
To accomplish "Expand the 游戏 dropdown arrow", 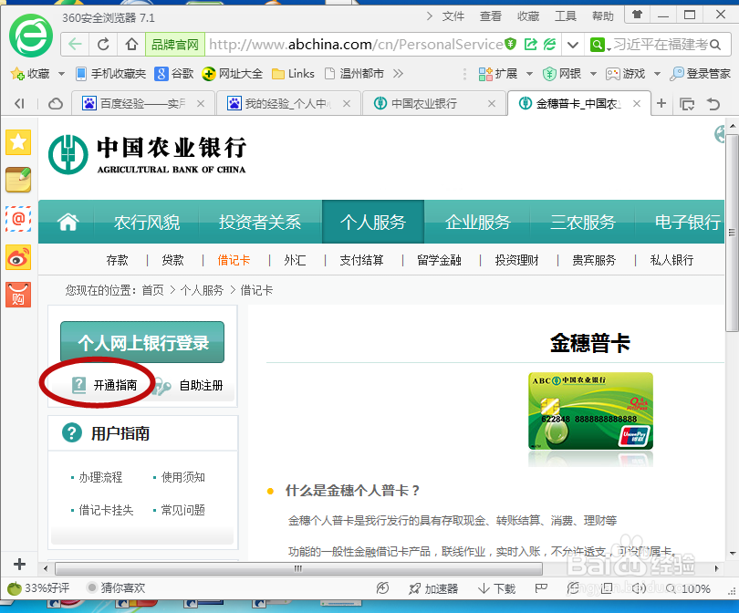I will click(657, 74).
